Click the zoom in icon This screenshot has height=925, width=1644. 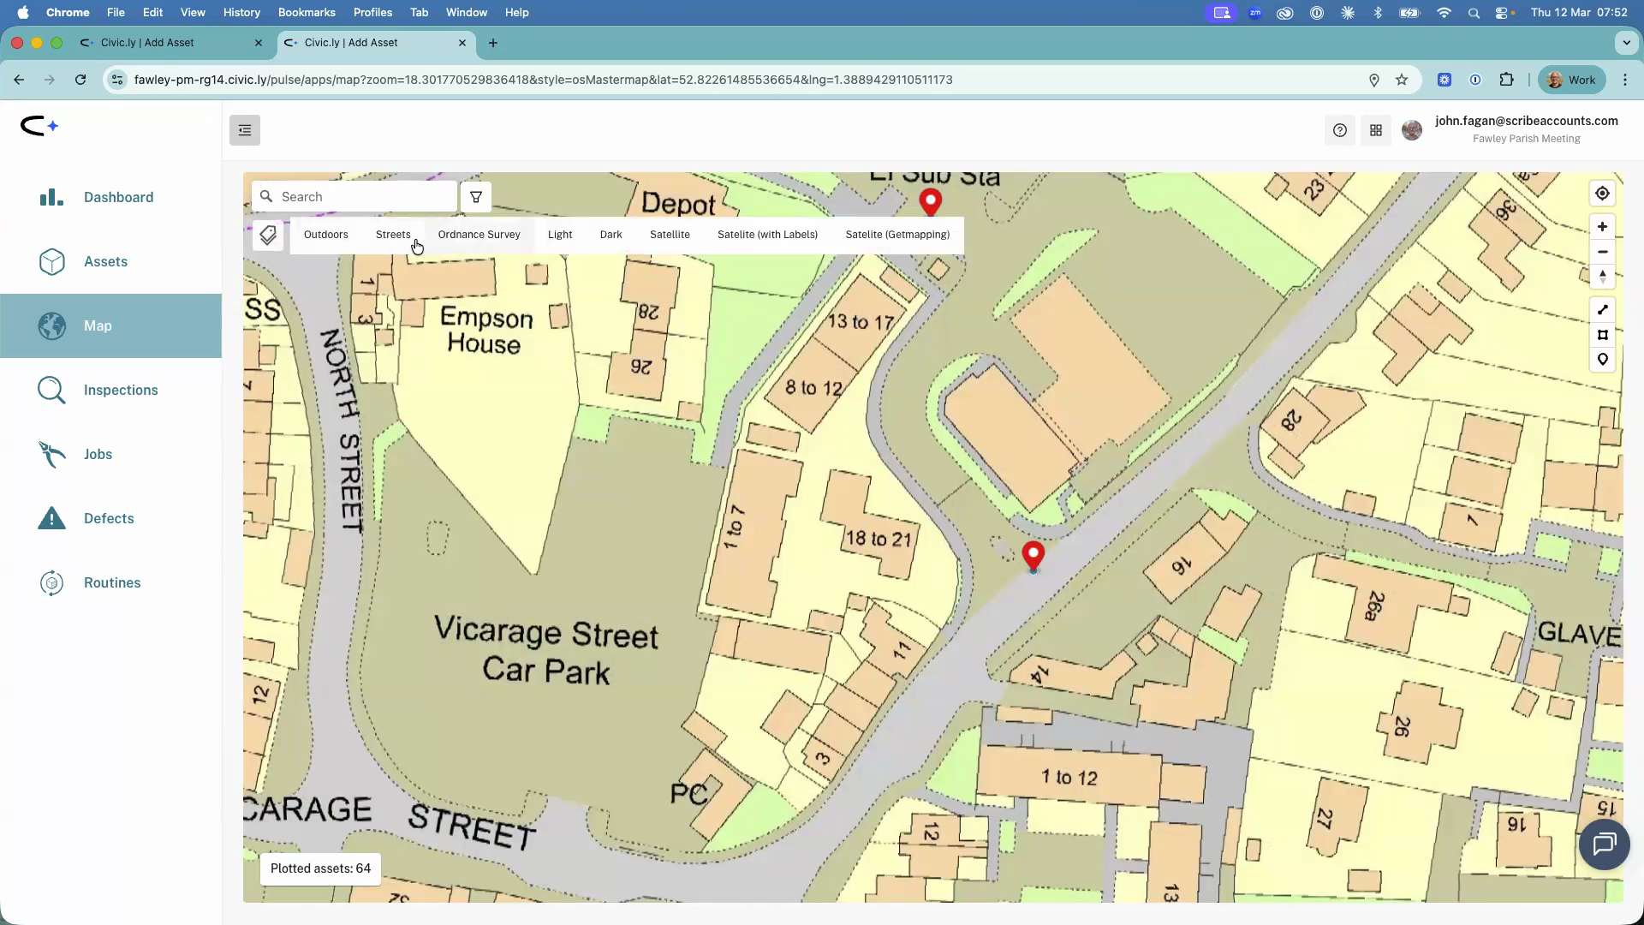click(x=1602, y=226)
